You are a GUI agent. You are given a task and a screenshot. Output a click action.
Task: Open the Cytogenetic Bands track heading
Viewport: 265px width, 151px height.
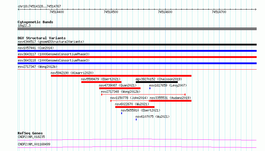(x=35, y=22)
